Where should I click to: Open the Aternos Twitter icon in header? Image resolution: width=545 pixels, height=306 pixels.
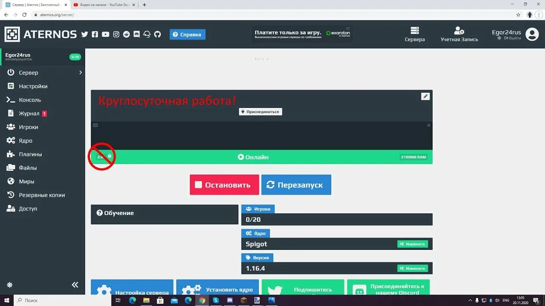(85, 34)
